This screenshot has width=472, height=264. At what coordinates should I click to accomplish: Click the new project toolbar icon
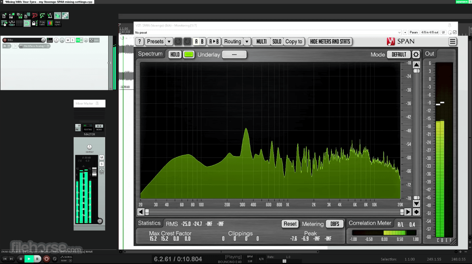(4, 16)
